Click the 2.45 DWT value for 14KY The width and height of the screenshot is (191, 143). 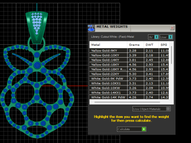tap(149, 60)
